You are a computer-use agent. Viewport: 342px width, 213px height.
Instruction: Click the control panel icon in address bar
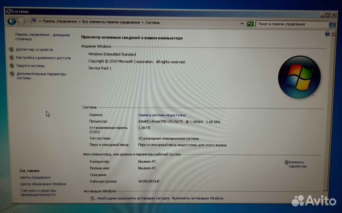click(33, 22)
